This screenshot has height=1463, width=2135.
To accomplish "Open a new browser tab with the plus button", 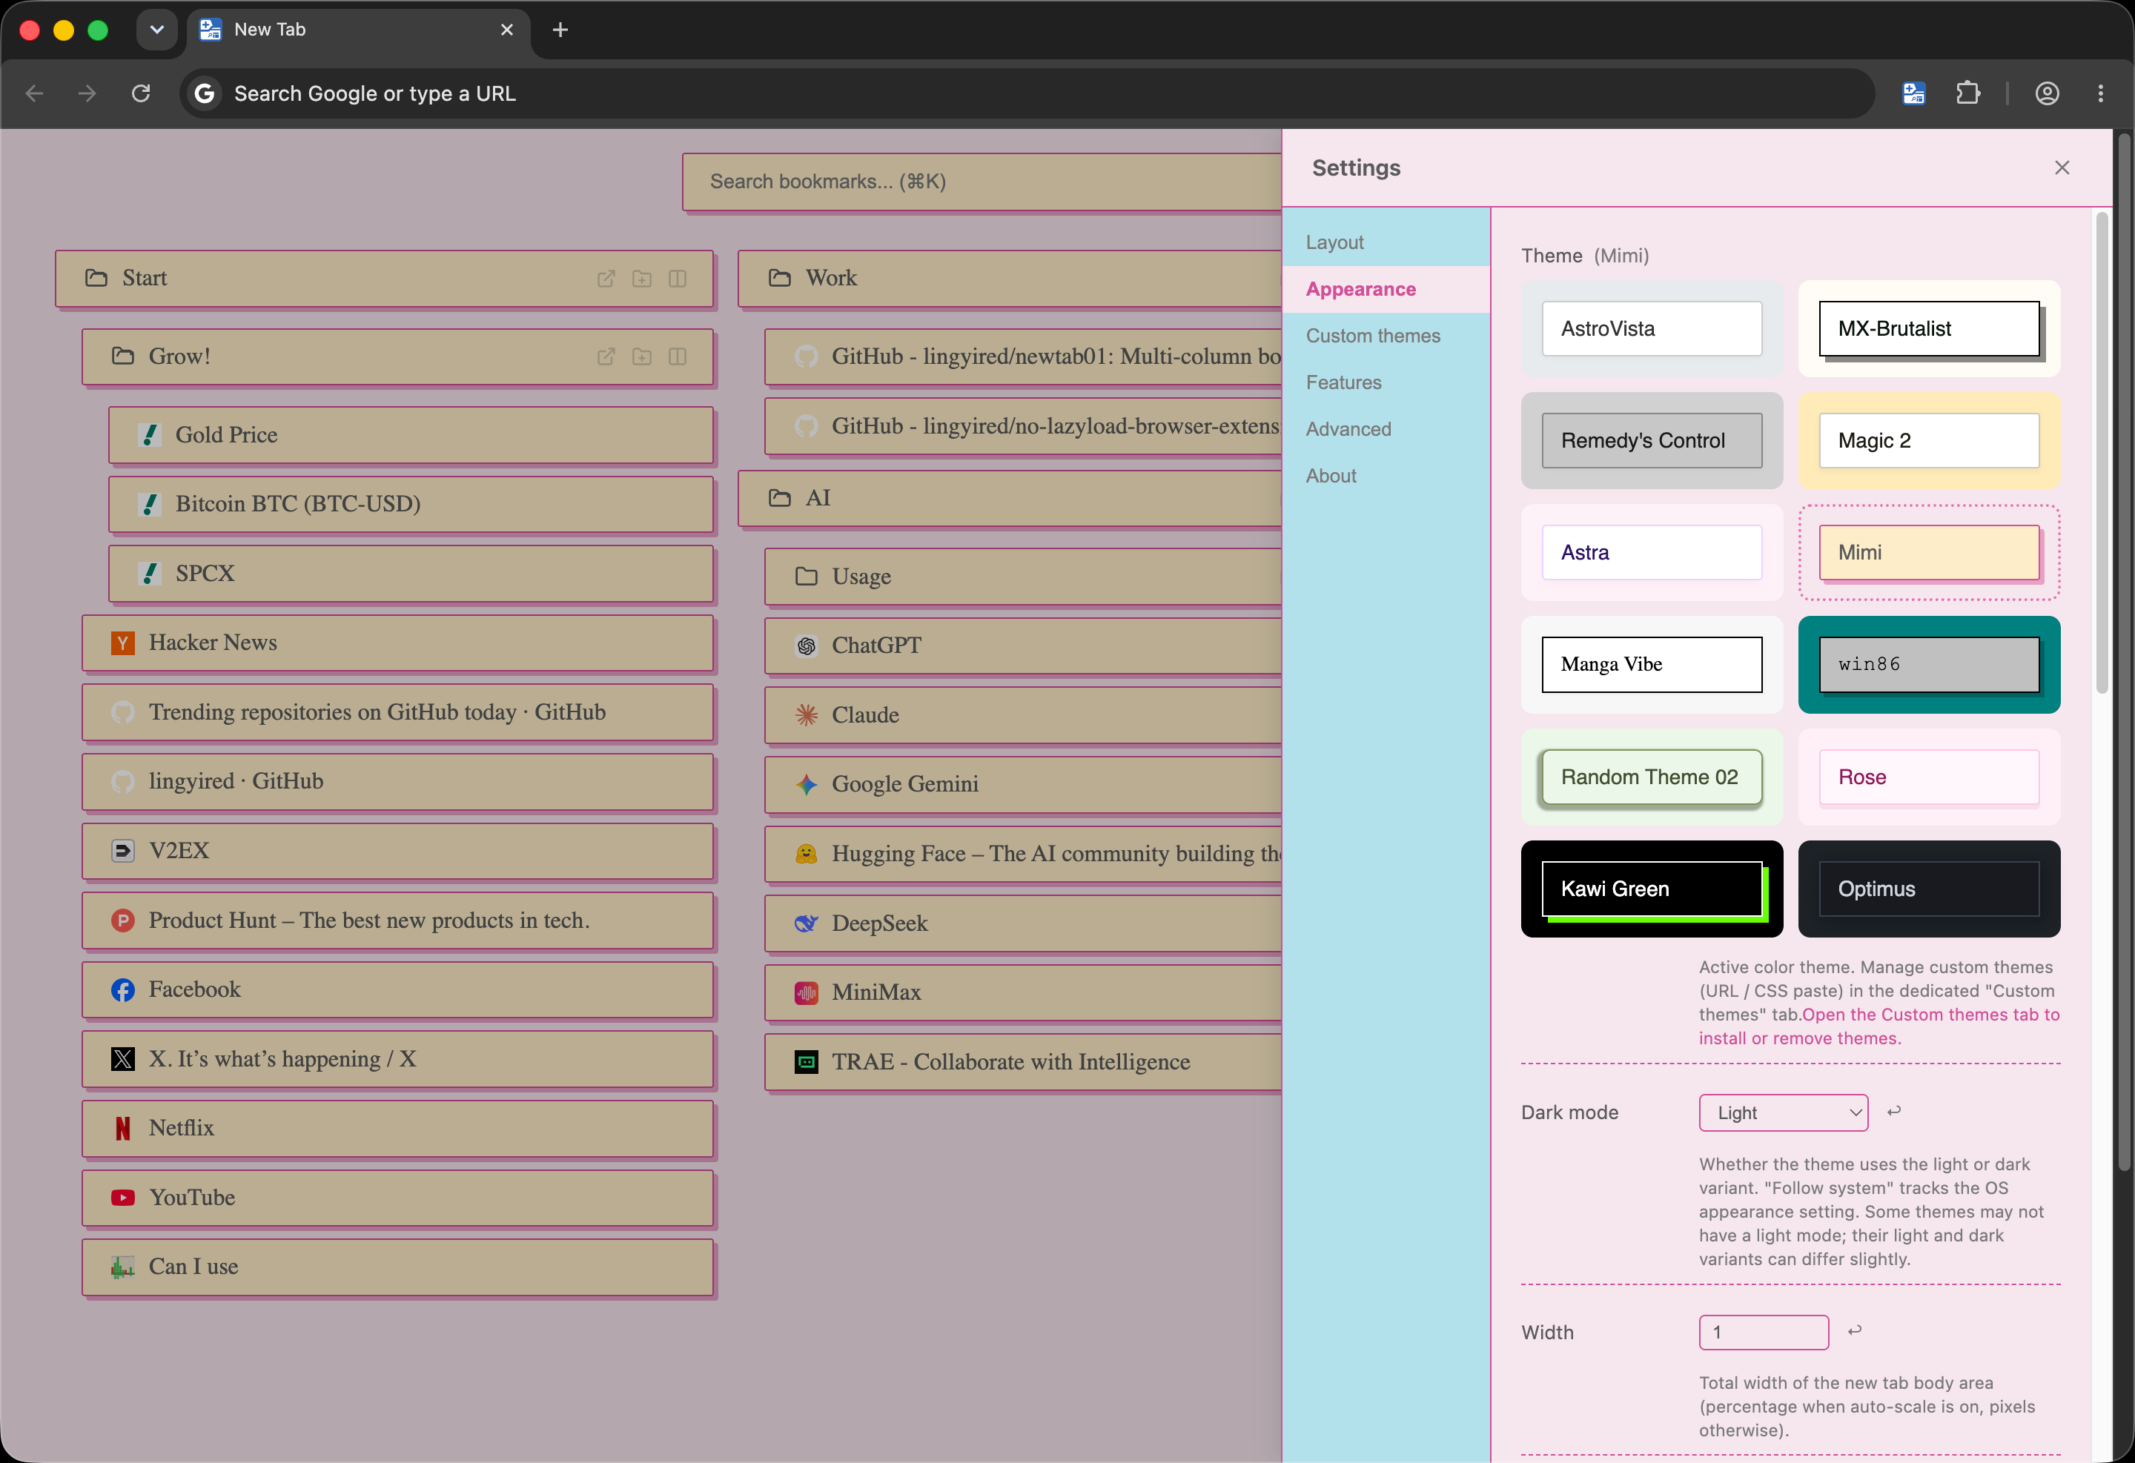I will (x=560, y=30).
